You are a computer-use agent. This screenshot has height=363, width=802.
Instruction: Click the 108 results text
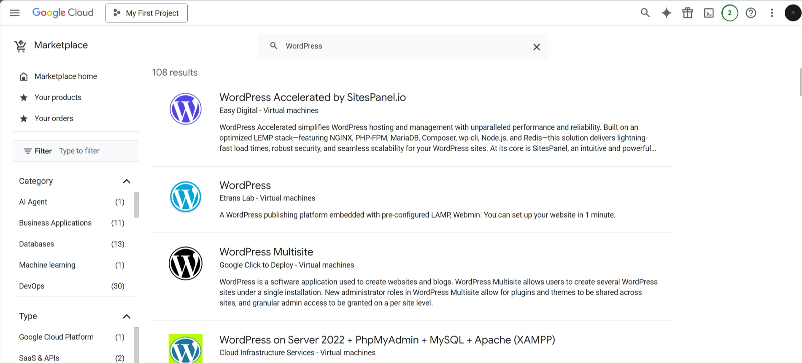pos(175,72)
